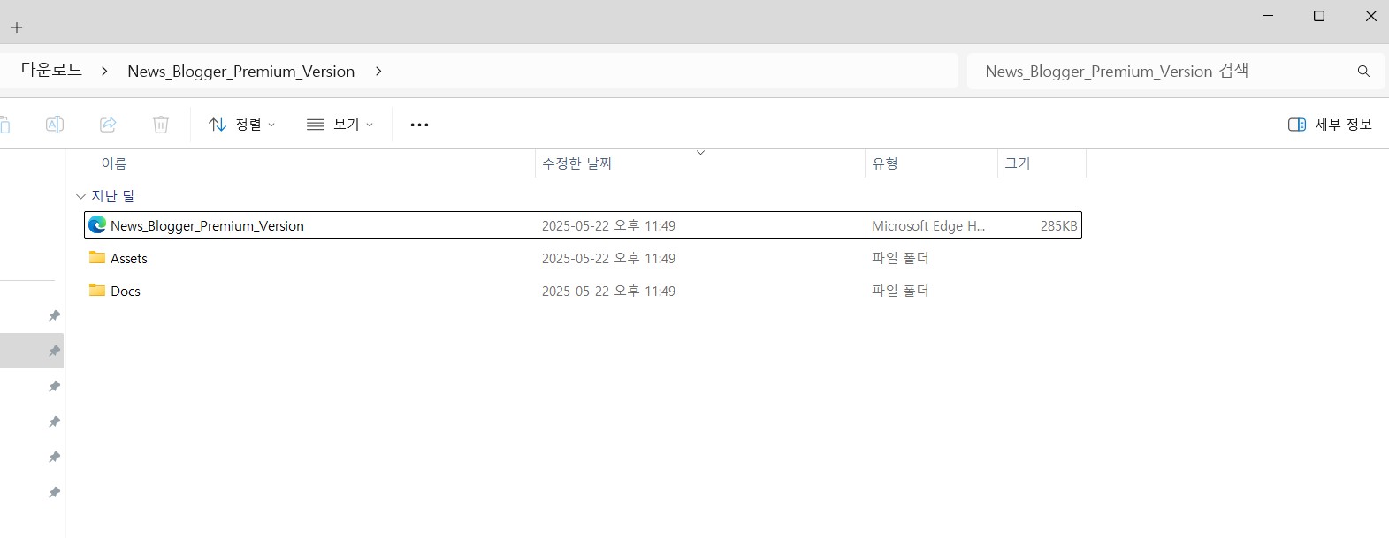Click the magnifier search icon
Image resolution: width=1389 pixels, height=538 pixels.
(x=1363, y=71)
